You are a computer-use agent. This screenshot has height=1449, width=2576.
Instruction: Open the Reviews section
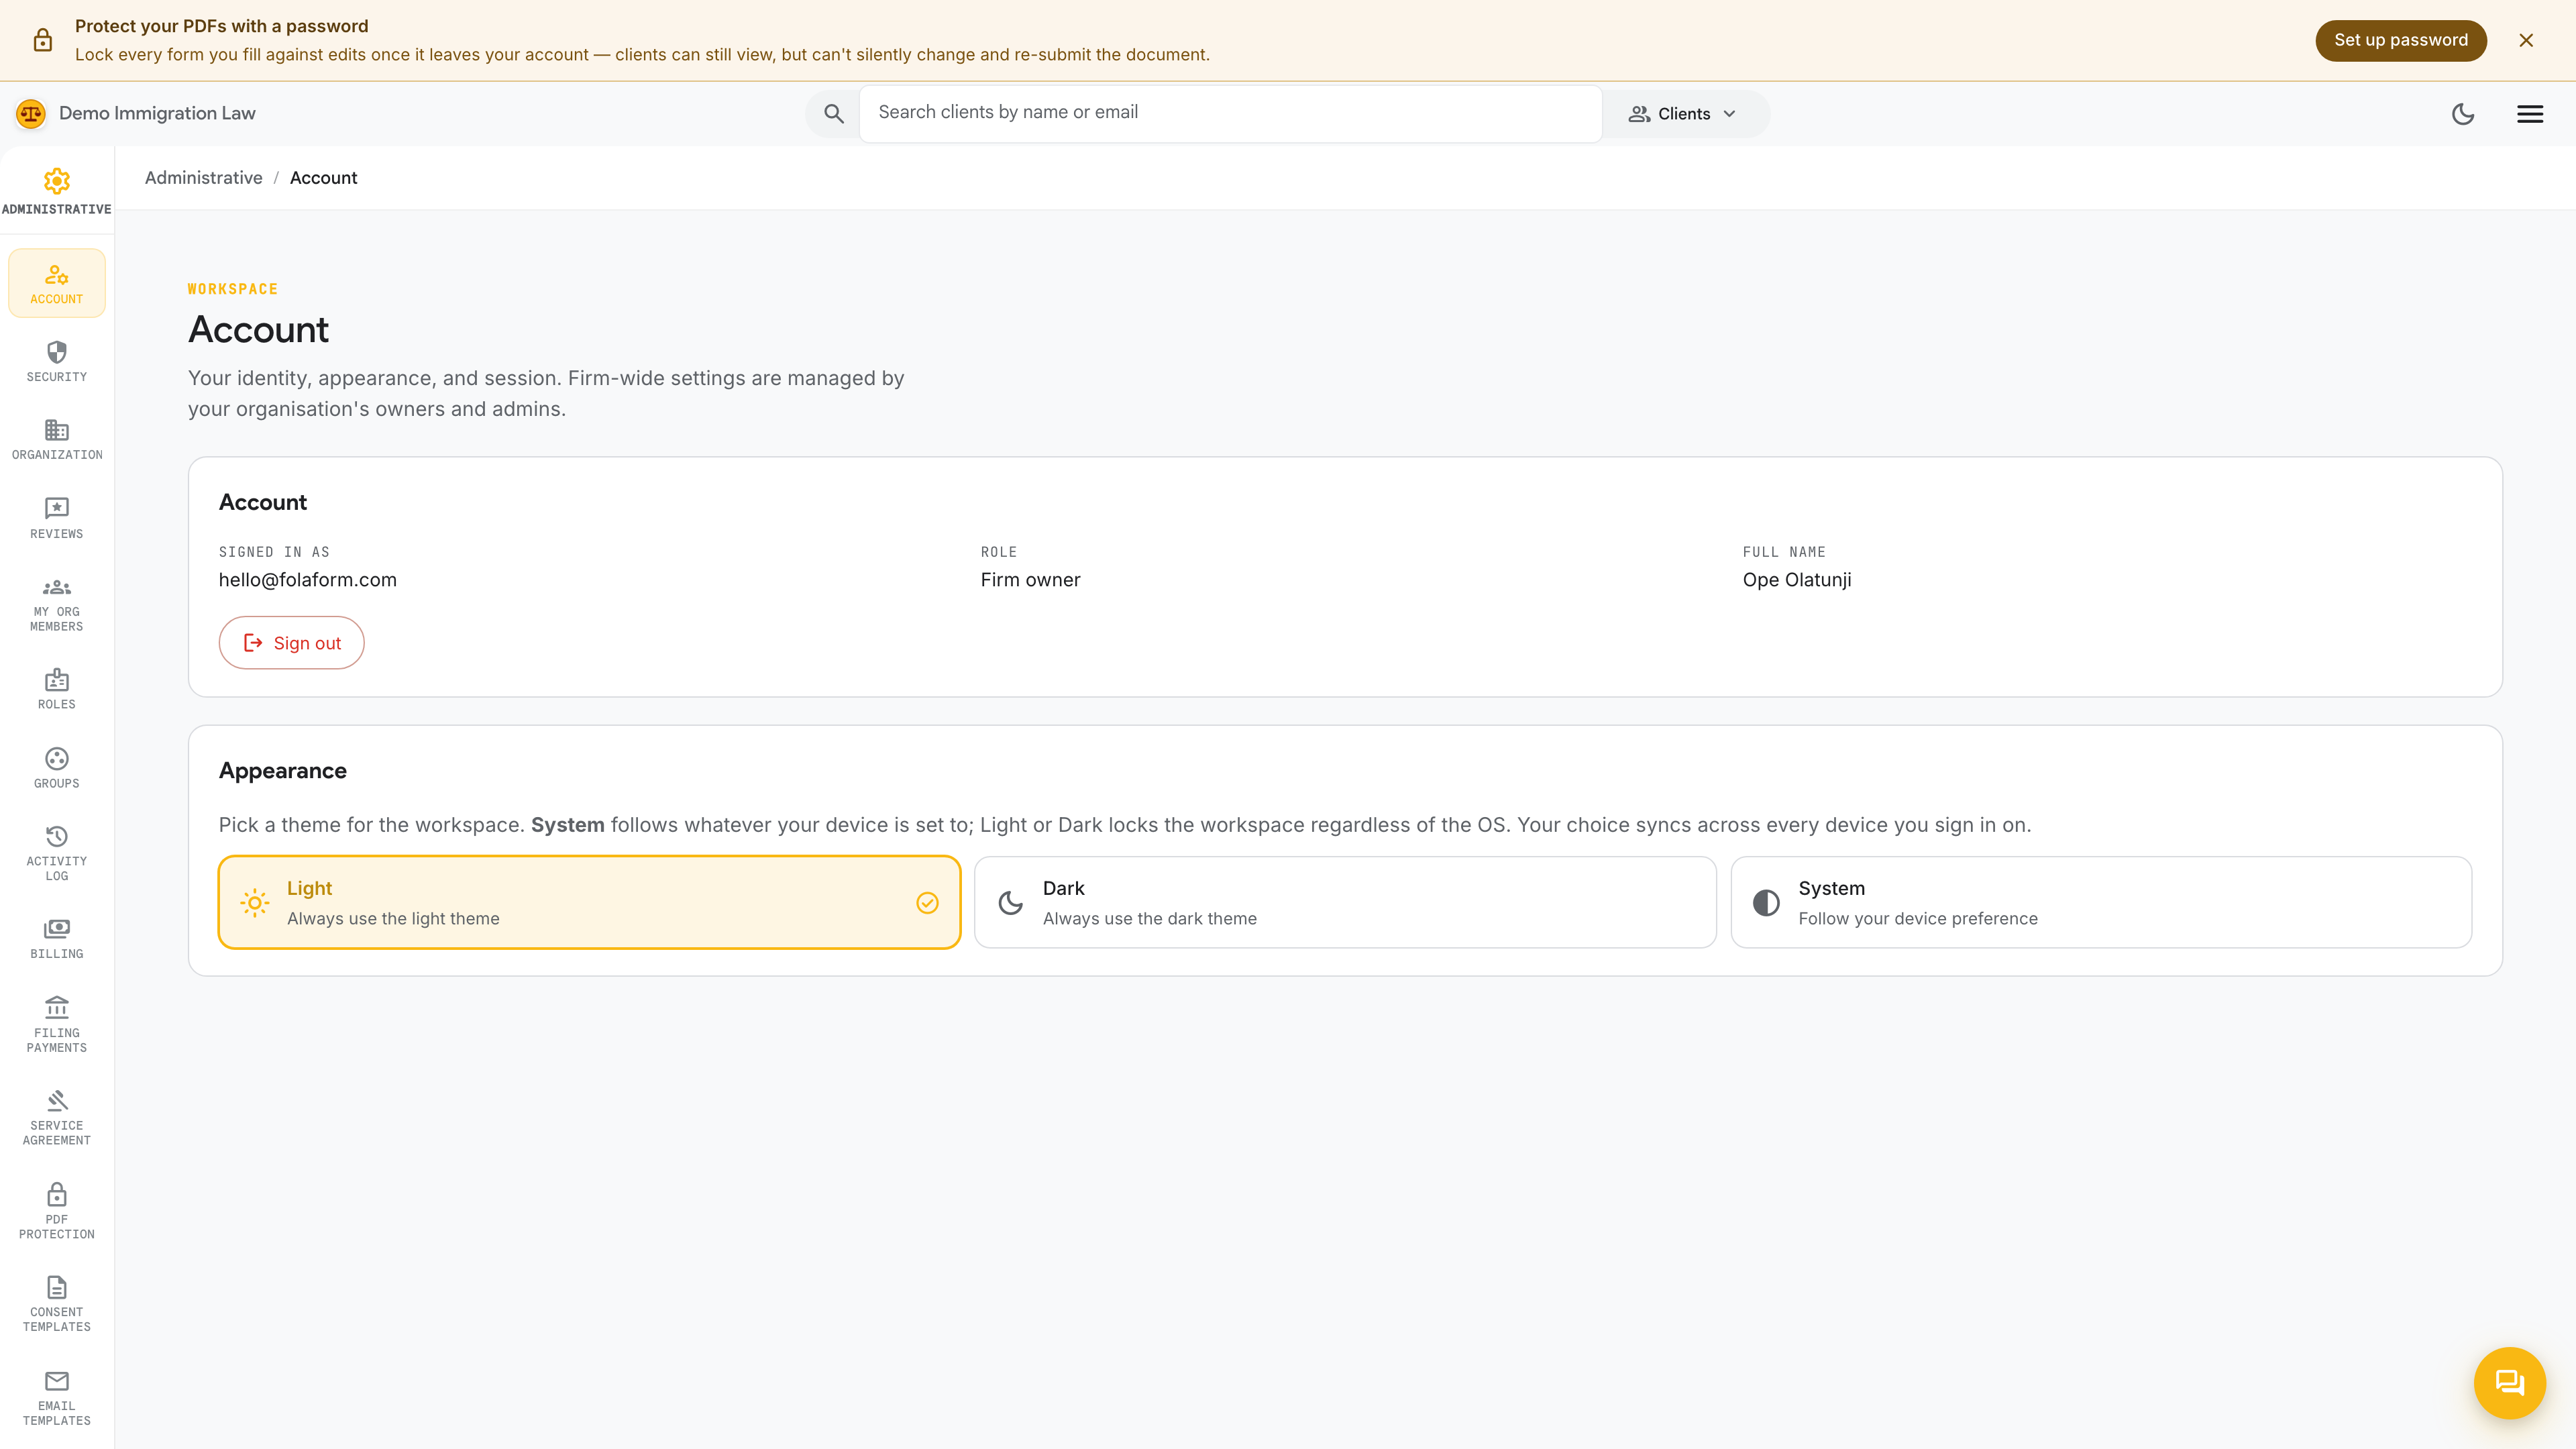point(57,519)
